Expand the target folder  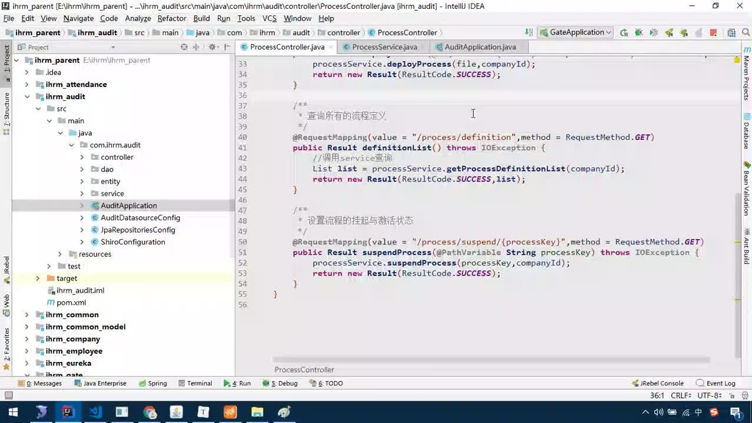point(38,278)
